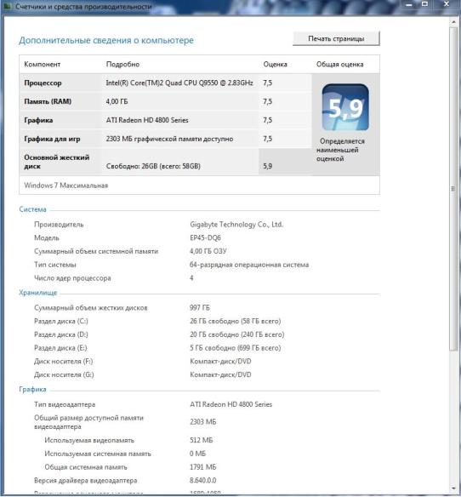Image resolution: width=461 pixels, height=497 pixels.
Task: Close the performance counters window
Action: click(446, 4)
